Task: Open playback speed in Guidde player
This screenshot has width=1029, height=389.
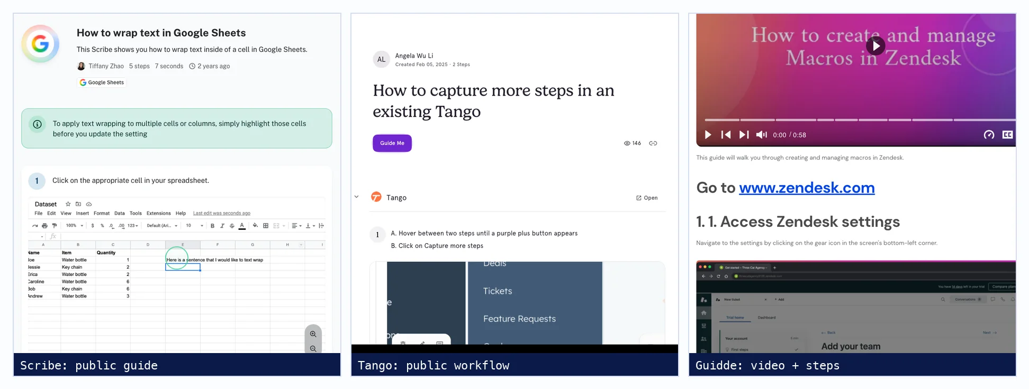Action: [989, 135]
